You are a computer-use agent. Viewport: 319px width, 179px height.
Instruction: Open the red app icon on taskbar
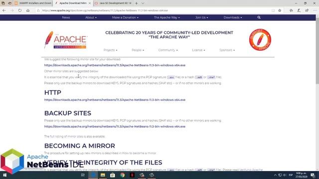tap(132, 175)
